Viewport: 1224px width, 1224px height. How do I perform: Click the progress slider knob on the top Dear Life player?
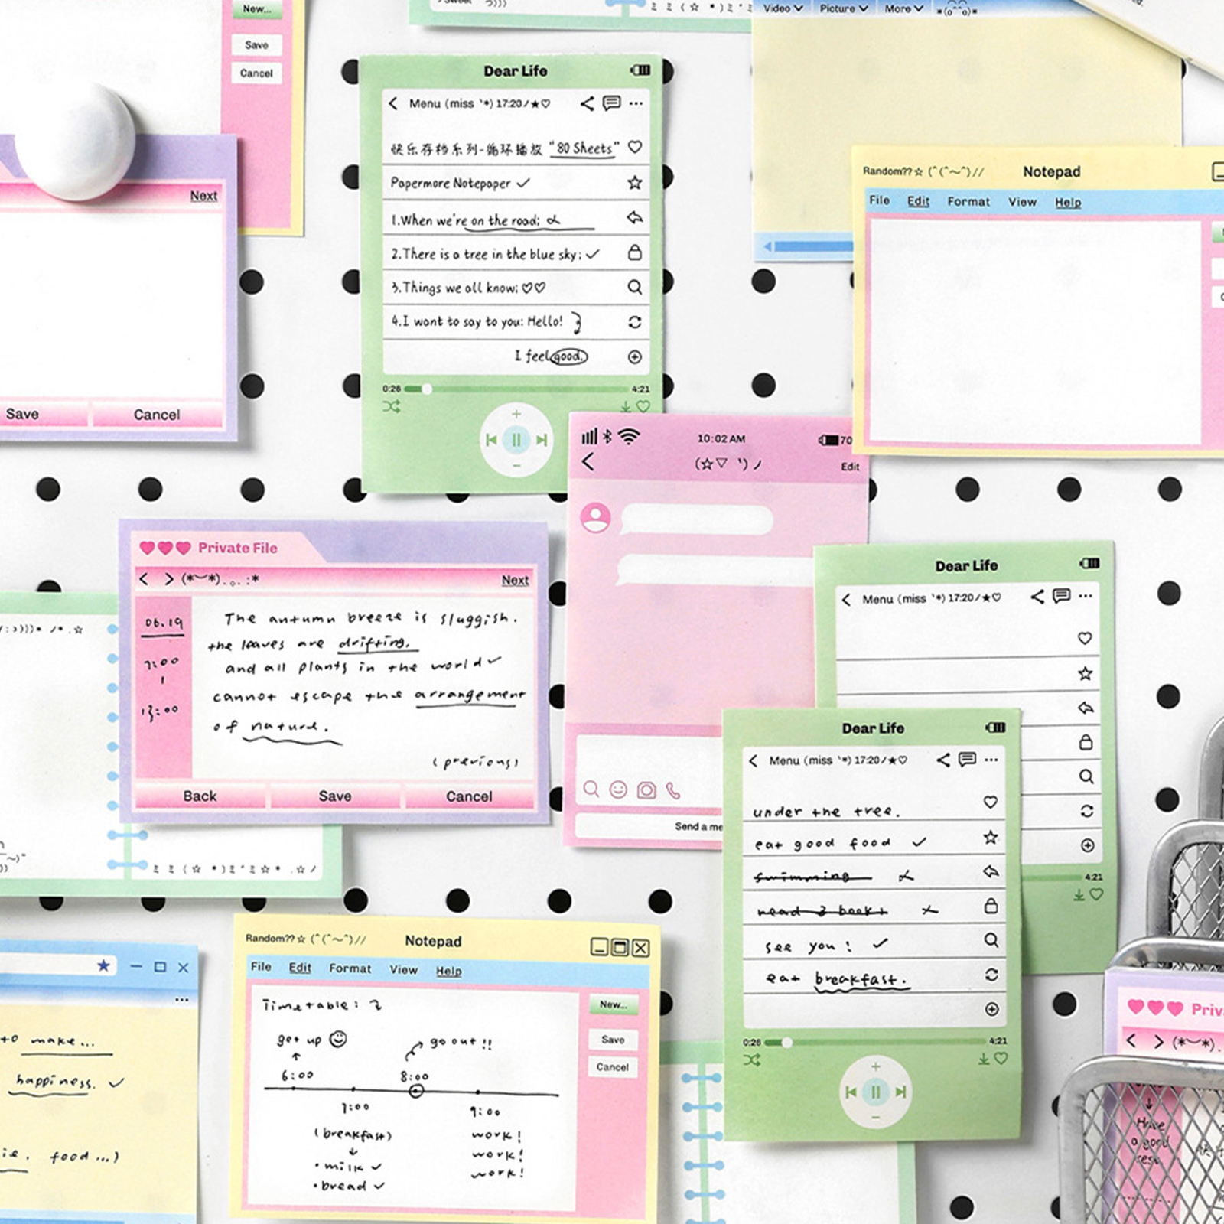427,389
